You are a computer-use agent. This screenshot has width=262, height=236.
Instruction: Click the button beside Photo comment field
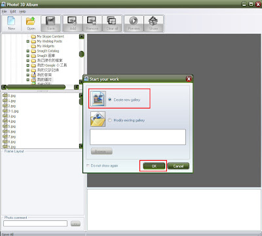(75, 224)
